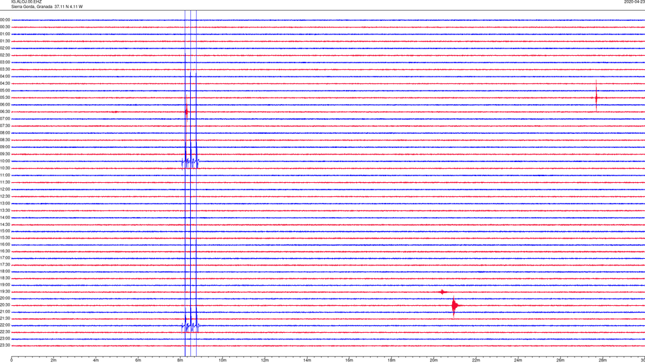Image resolution: width=645 pixels, height=363 pixels.
Task: Click the station code IG.ALOJ.00.EHZ header
Action: 26,2
